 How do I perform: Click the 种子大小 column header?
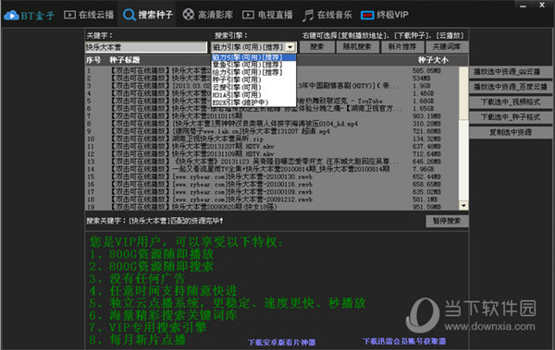(x=433, y=60)
